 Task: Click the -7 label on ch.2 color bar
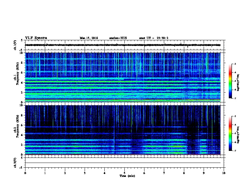pos(235,151)
